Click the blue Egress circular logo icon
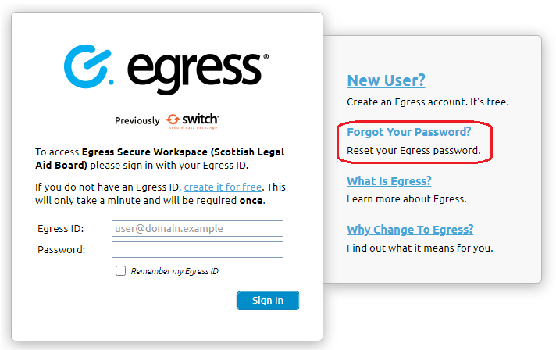Screen dimensions: 556x350 [89, 66]
